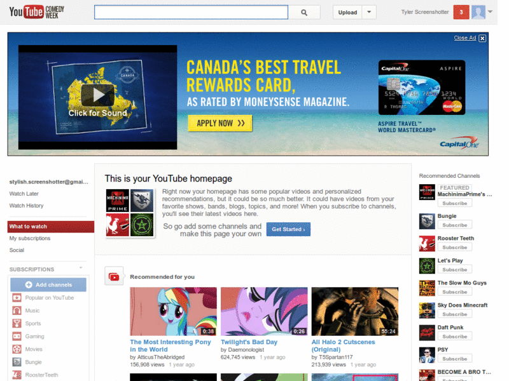Subscribe to Let's Play channel
Image resolution: width=509 pixels, height=381 pixels.
pyautogui.click(x=454, y=269)
